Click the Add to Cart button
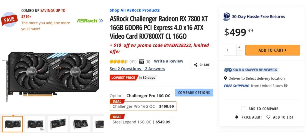The width and height of the screenshot is (306, 133). coord(272,50)
